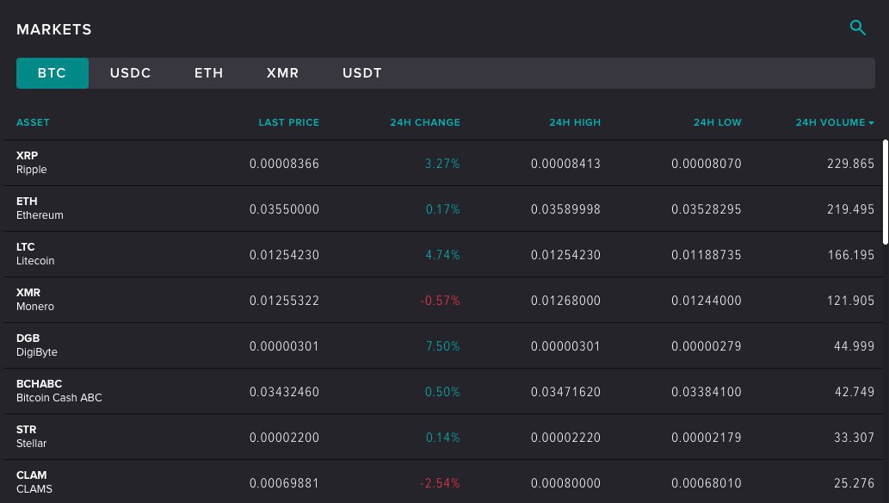This screenshot has width=889, height=503.
Task: Click the markets list vertical scrollbar
Action: coord(885,192)
